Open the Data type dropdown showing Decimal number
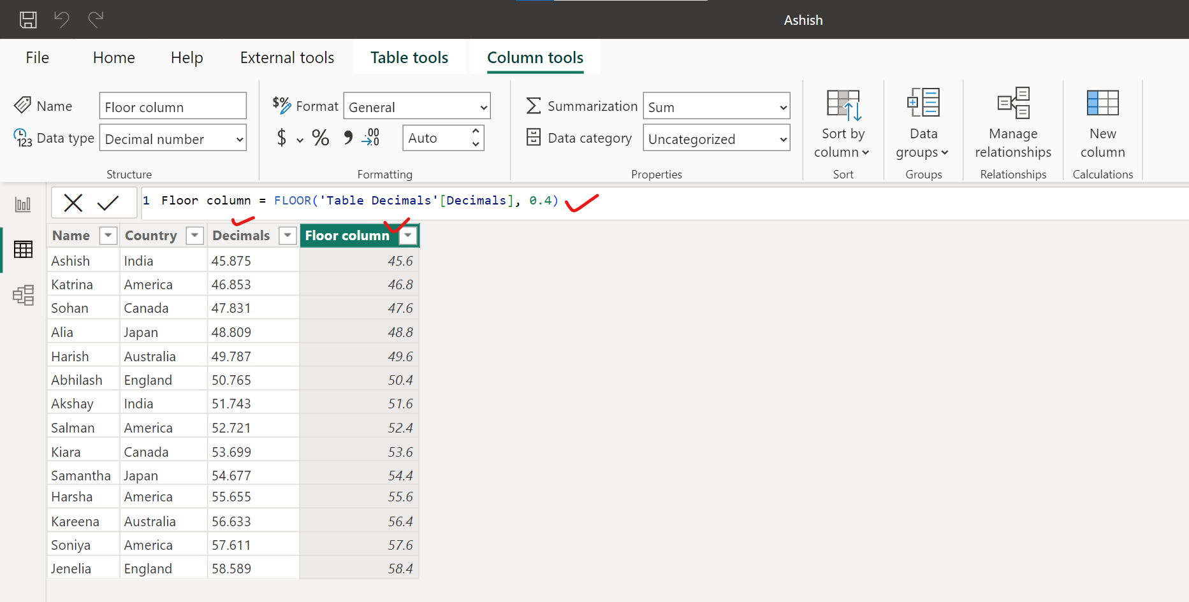This screenshot has width=1189, height=602. 173,138
